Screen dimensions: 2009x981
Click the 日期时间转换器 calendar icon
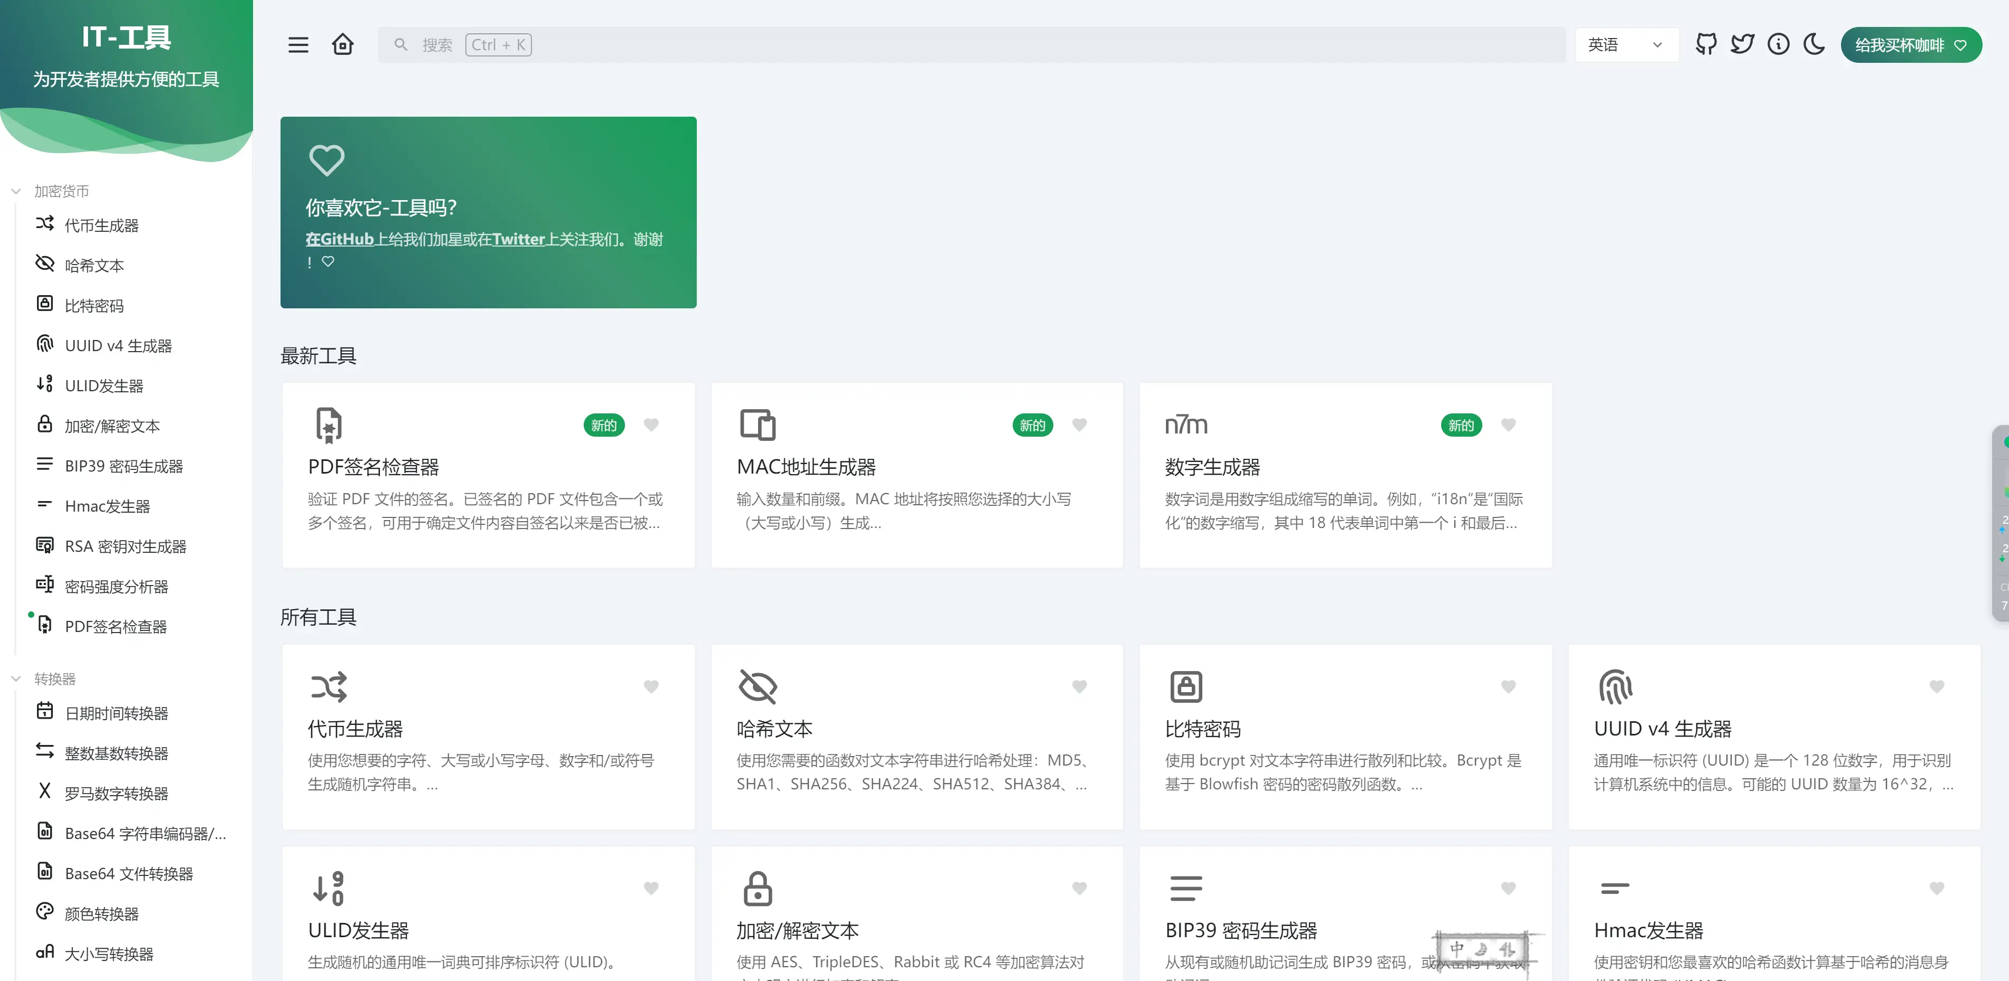pos(44,711)
